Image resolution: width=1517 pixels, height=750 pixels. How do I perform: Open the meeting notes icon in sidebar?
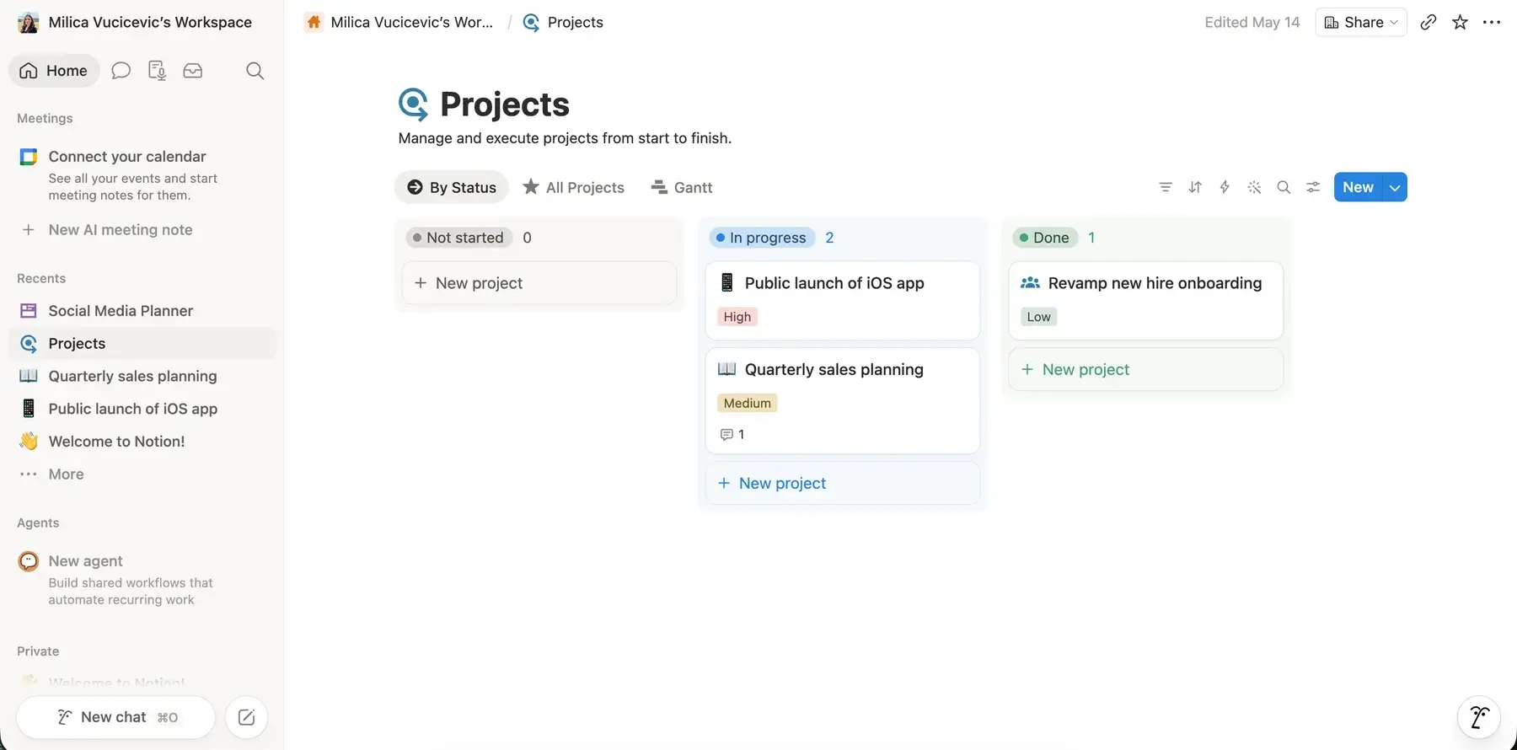pyautogui.click(x=157, y=71)
